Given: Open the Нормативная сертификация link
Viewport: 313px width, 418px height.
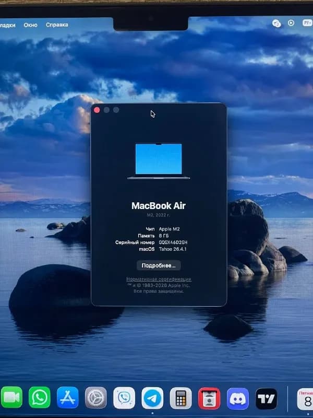Looking at the screenshot, I should pos(159,279).
